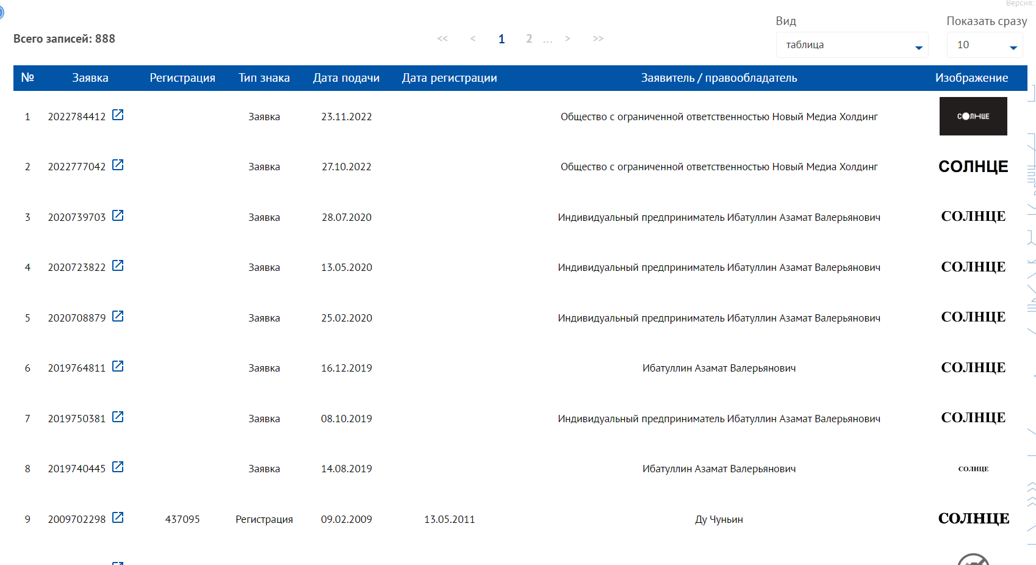Click application number 2020739703
This screenshot has height=565, width=1036.
(77, 218)
